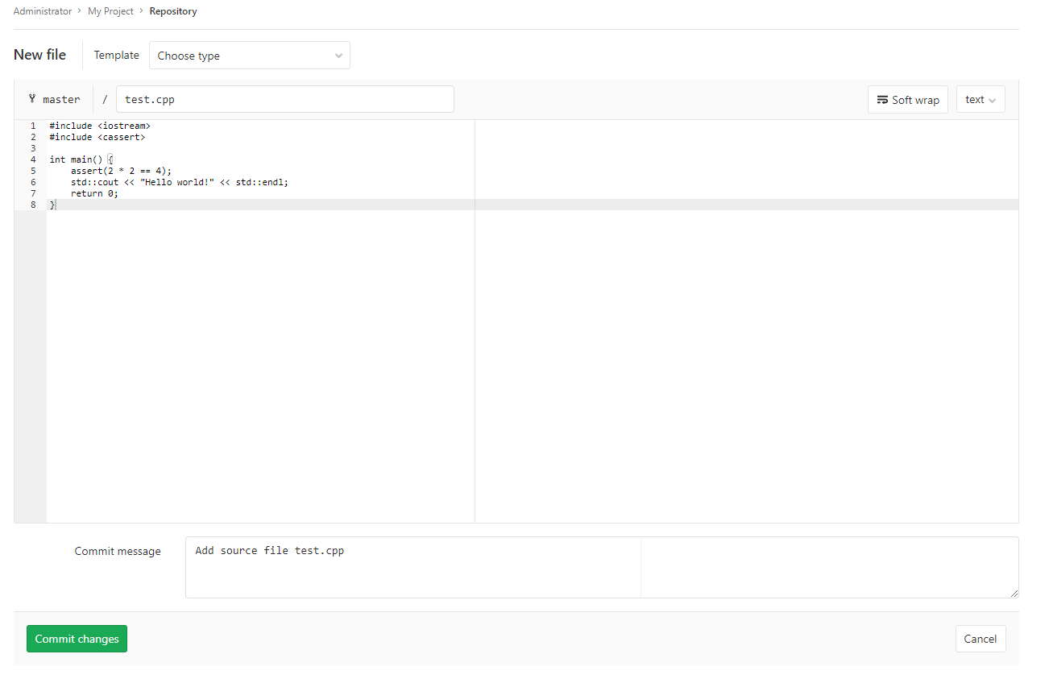This screenshot has width=1049, height=683.
Task: Open the text syntax highlighting dropdown
Action: (x=980, y=98)
